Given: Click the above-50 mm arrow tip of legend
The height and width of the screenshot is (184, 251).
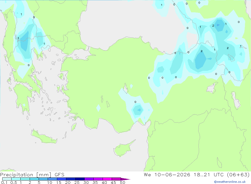Looking at the screenshot, I should pos(125,179).
